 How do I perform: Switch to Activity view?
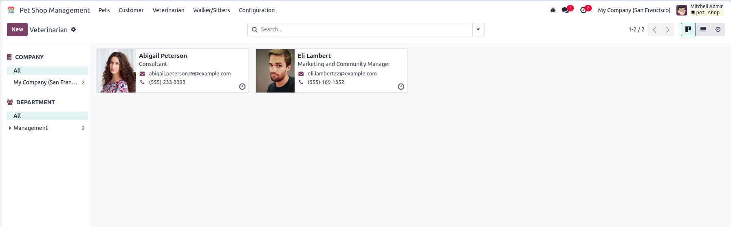[x=718, y=29]
